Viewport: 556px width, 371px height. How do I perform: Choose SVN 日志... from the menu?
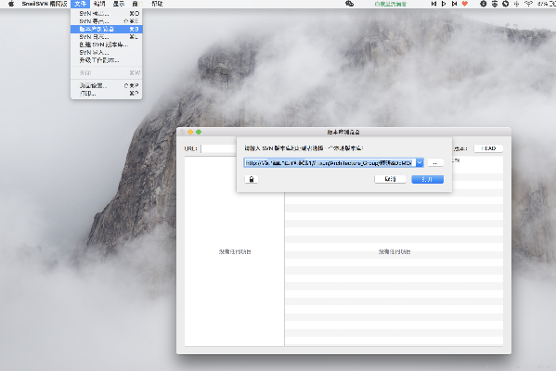click(x=107, y=37)
